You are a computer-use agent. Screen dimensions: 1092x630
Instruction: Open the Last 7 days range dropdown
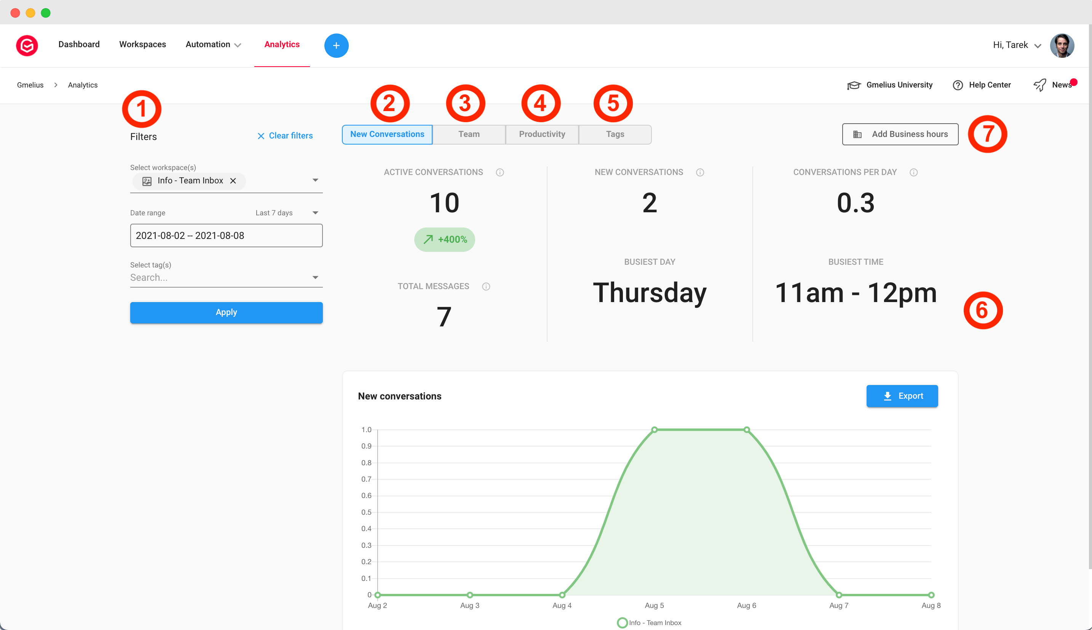click(x=287, y=213)
